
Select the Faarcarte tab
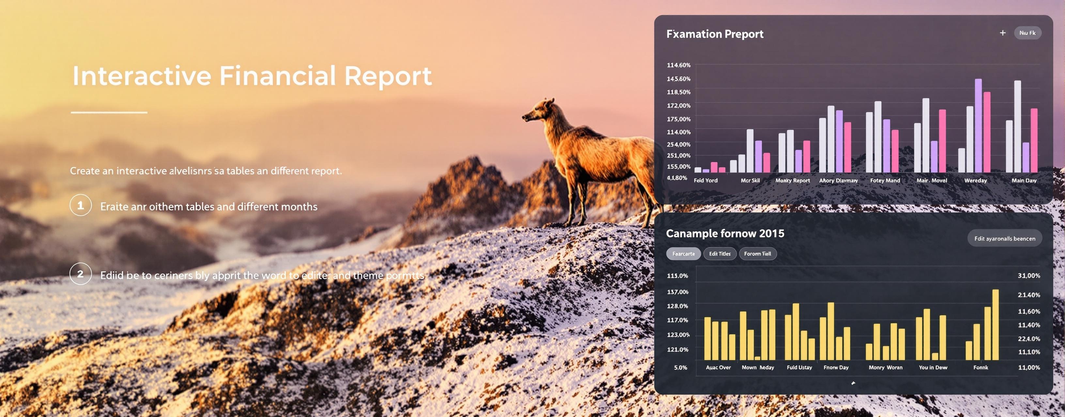[x=683, y=253]
